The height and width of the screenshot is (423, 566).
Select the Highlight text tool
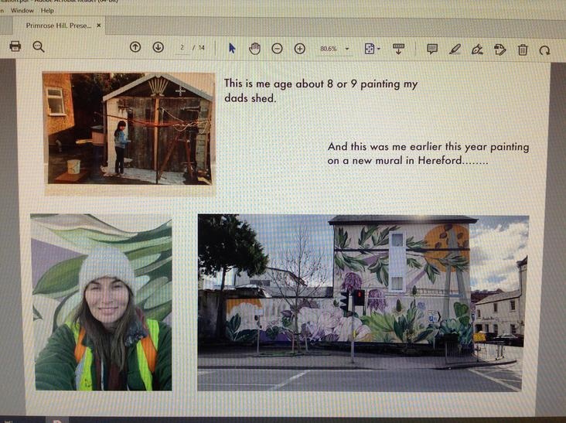tap(455, 49)
